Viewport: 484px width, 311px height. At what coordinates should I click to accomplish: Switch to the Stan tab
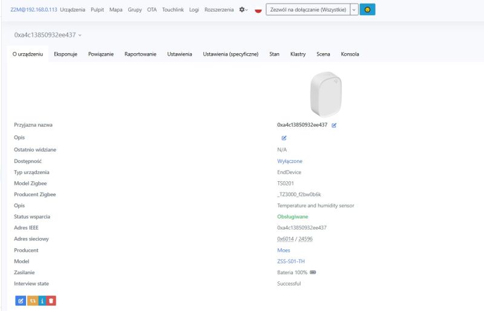point(274,54)
